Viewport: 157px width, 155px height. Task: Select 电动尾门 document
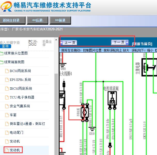coord(17,132)
